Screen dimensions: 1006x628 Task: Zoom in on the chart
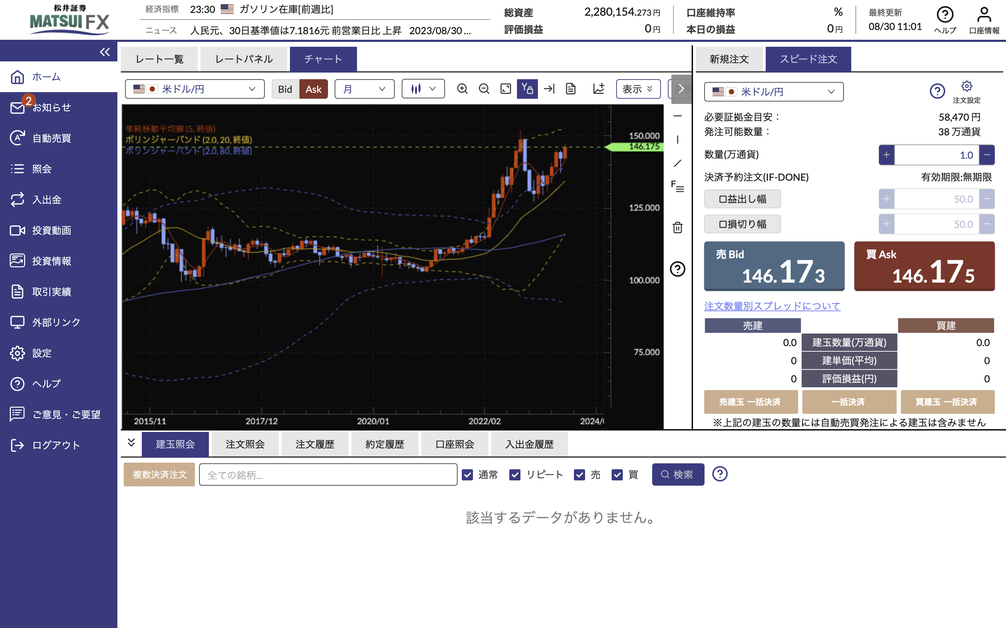462,89
